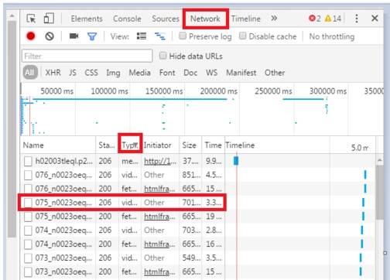Filter requests by CSS
The width and height of the screenshot is (390, 280).
click(91, 73)
